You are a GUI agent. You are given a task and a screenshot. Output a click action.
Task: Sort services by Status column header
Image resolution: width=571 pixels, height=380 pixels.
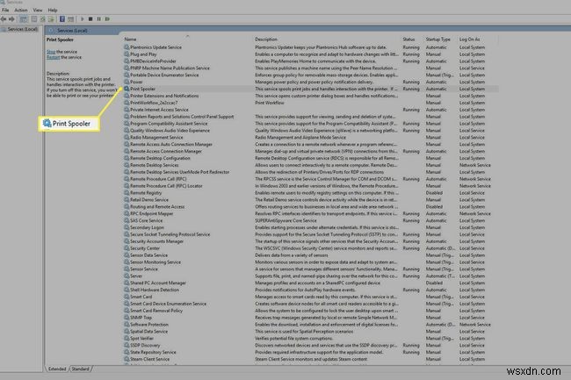tap(409, 39)
